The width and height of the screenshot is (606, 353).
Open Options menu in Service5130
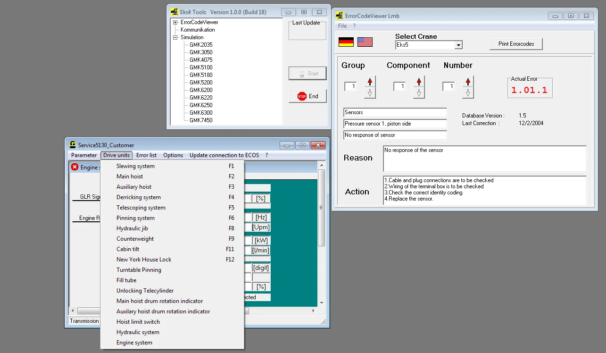pos(173,155)
